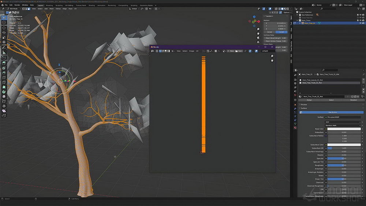Click the Specular slider
Image resolution: width=366 pixels, height=206 pixels.
(344, 158)
